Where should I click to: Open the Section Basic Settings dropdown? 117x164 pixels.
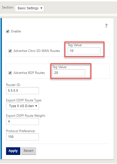29,8
